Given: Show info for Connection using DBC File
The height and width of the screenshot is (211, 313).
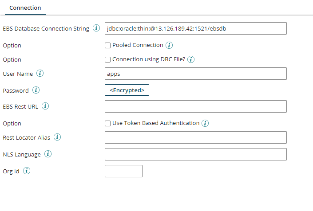Looking at the screenshot, I should pyautogui.click(x=191, y=59).
